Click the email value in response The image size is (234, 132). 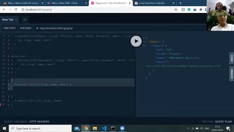tap(183, 66)
